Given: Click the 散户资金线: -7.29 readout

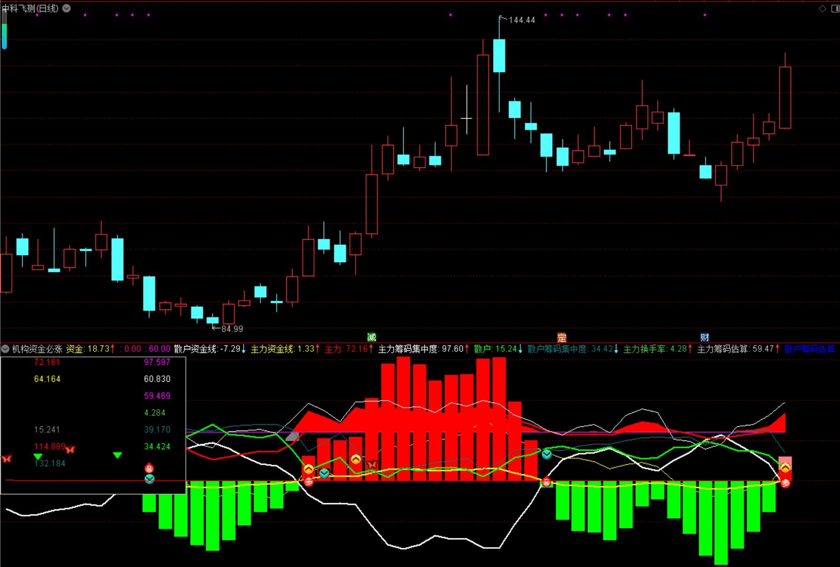Looking at the screenshot, I should (210, 348).
